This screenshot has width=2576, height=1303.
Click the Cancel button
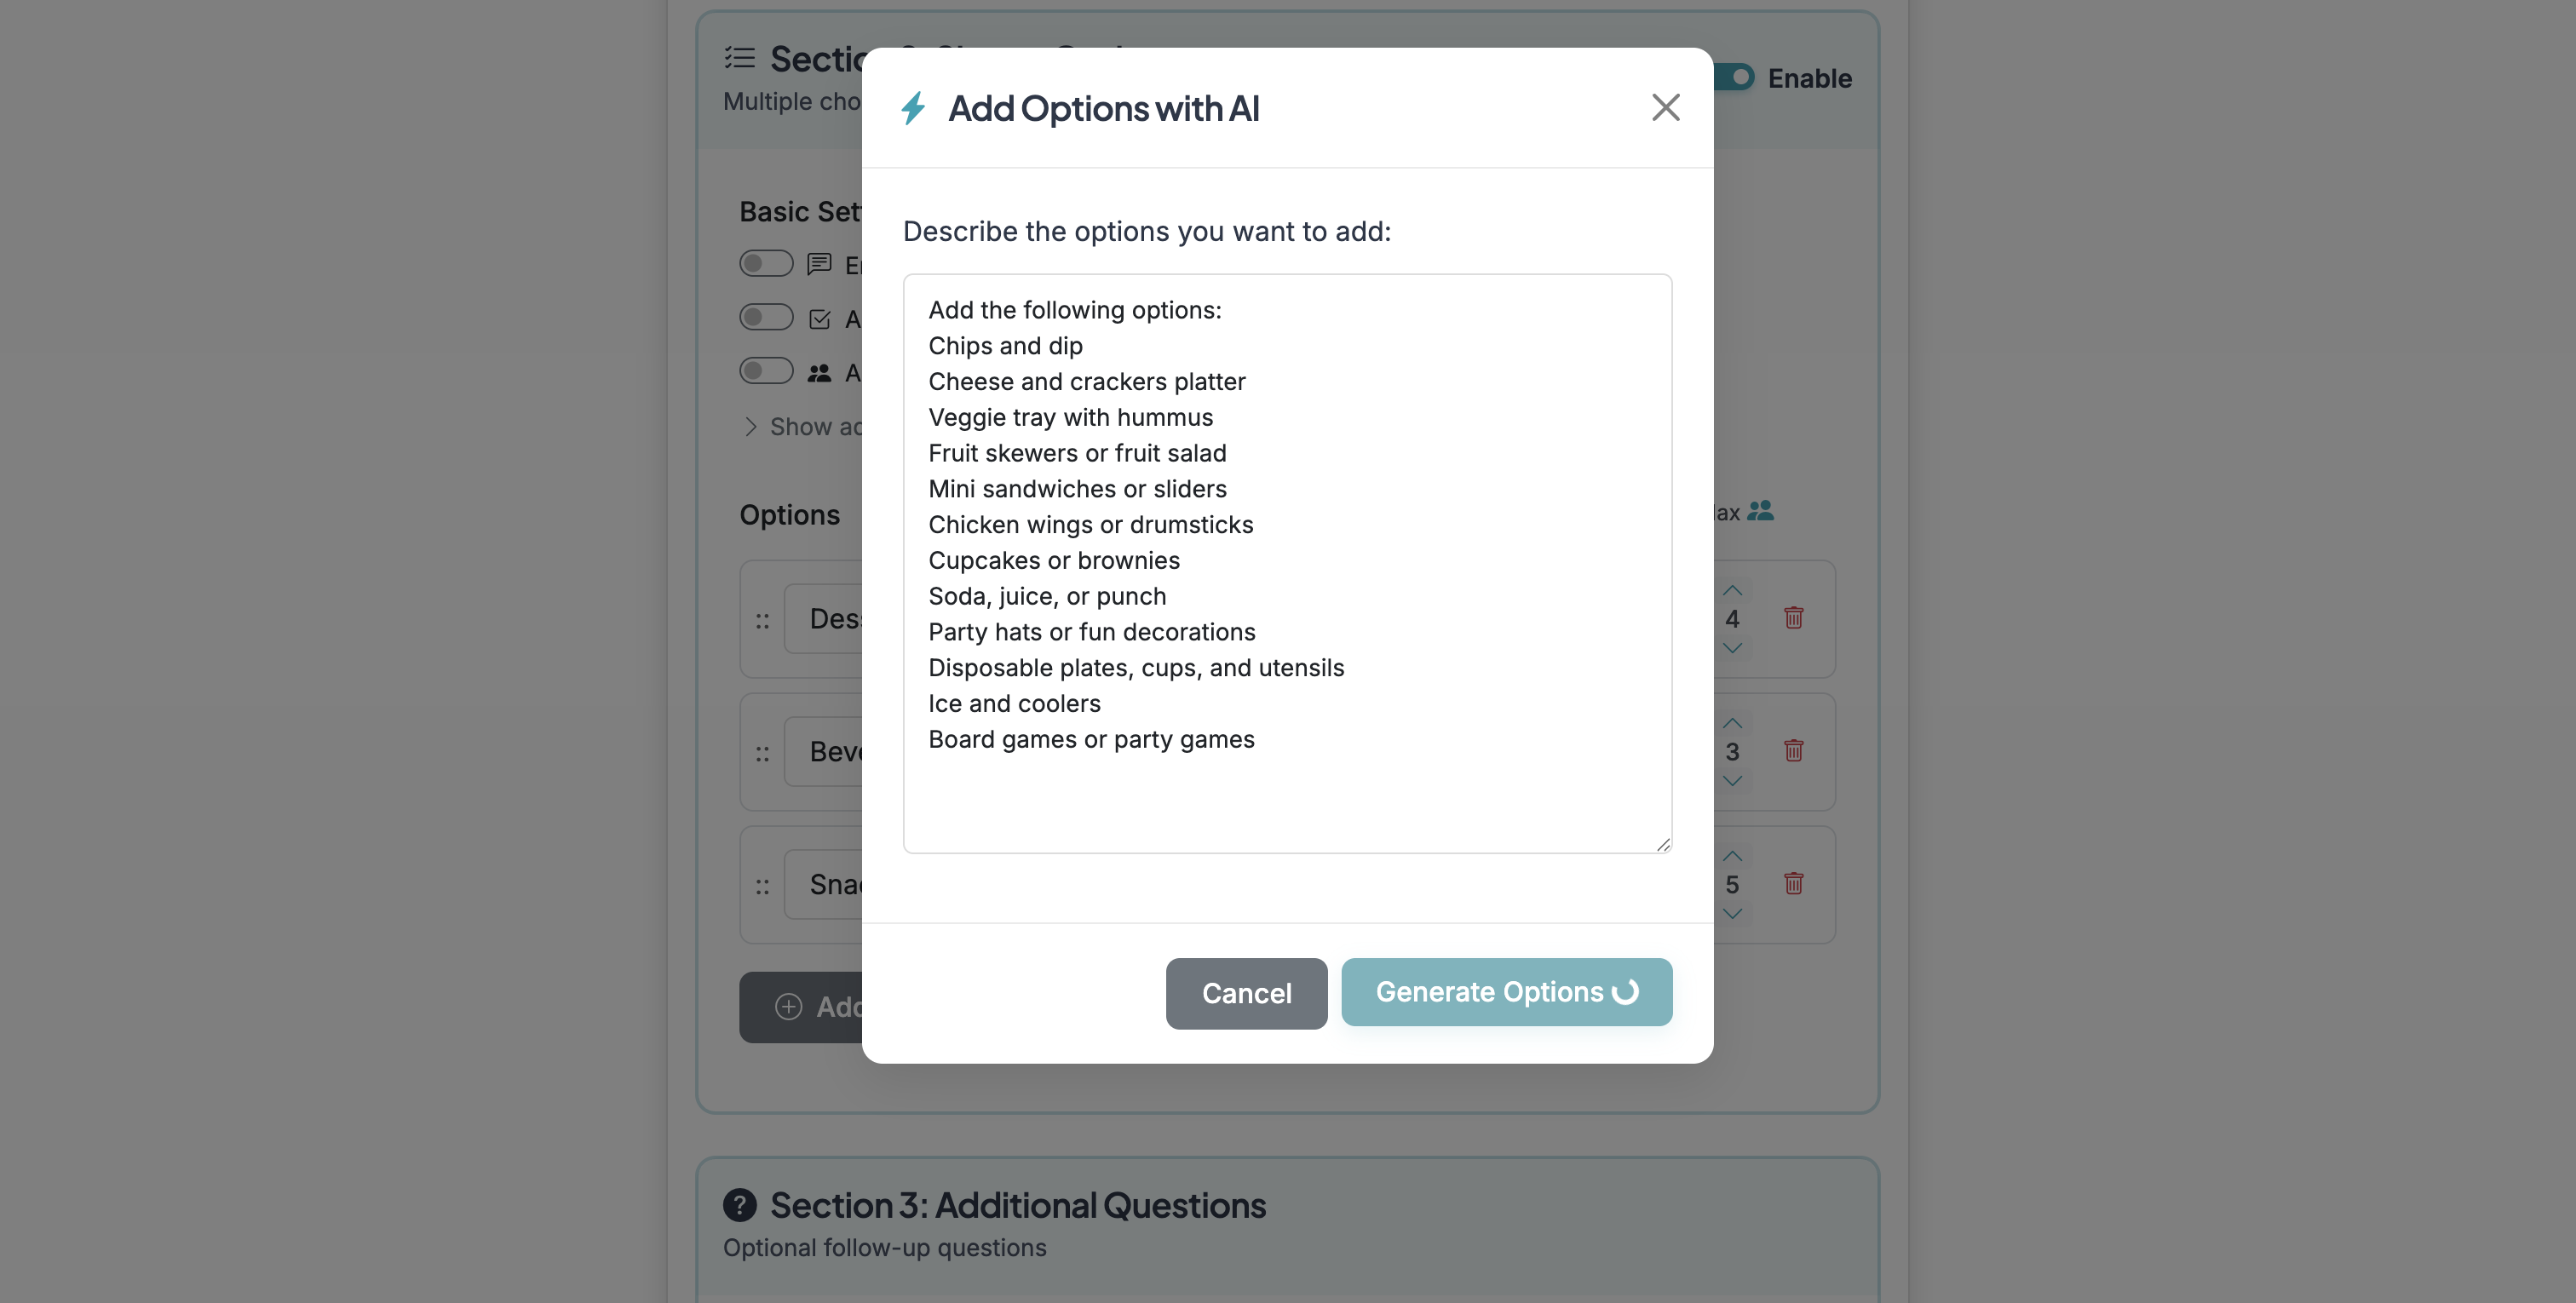point(1246,993)
